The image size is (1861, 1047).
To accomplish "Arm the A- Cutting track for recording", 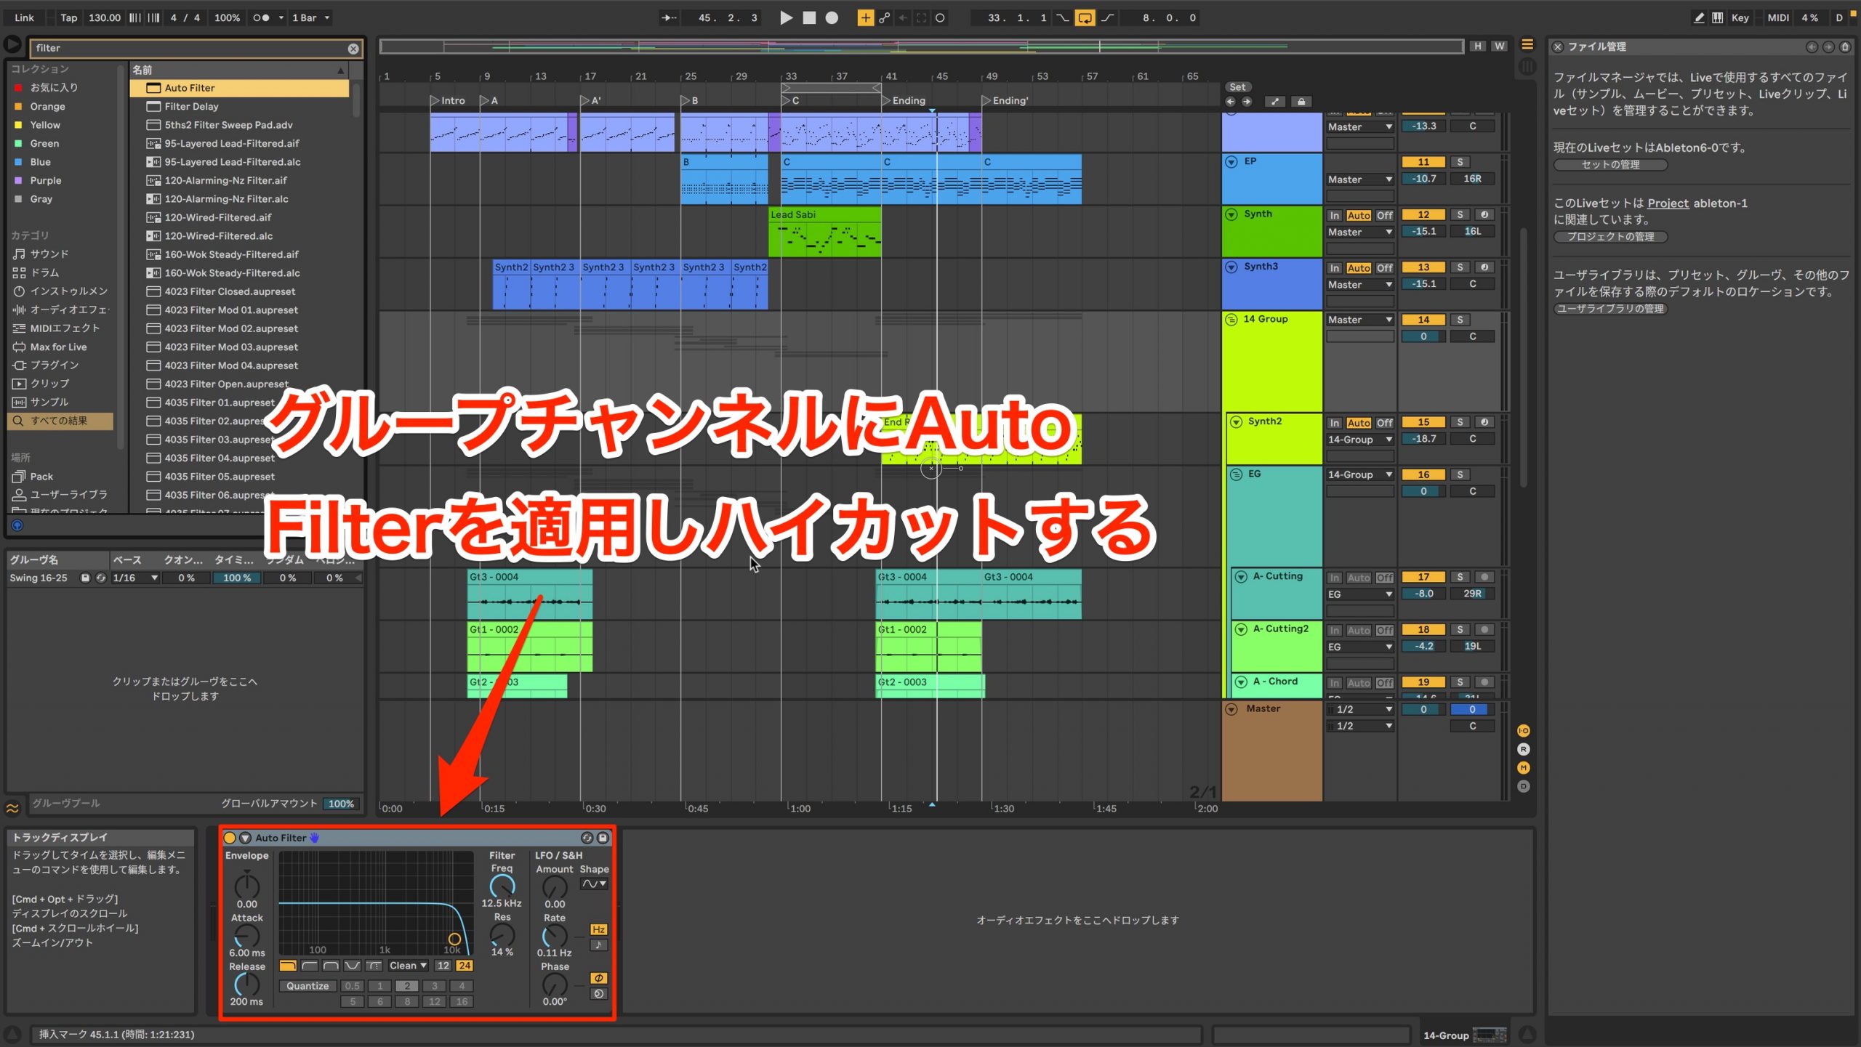I will click(1484, 577).
